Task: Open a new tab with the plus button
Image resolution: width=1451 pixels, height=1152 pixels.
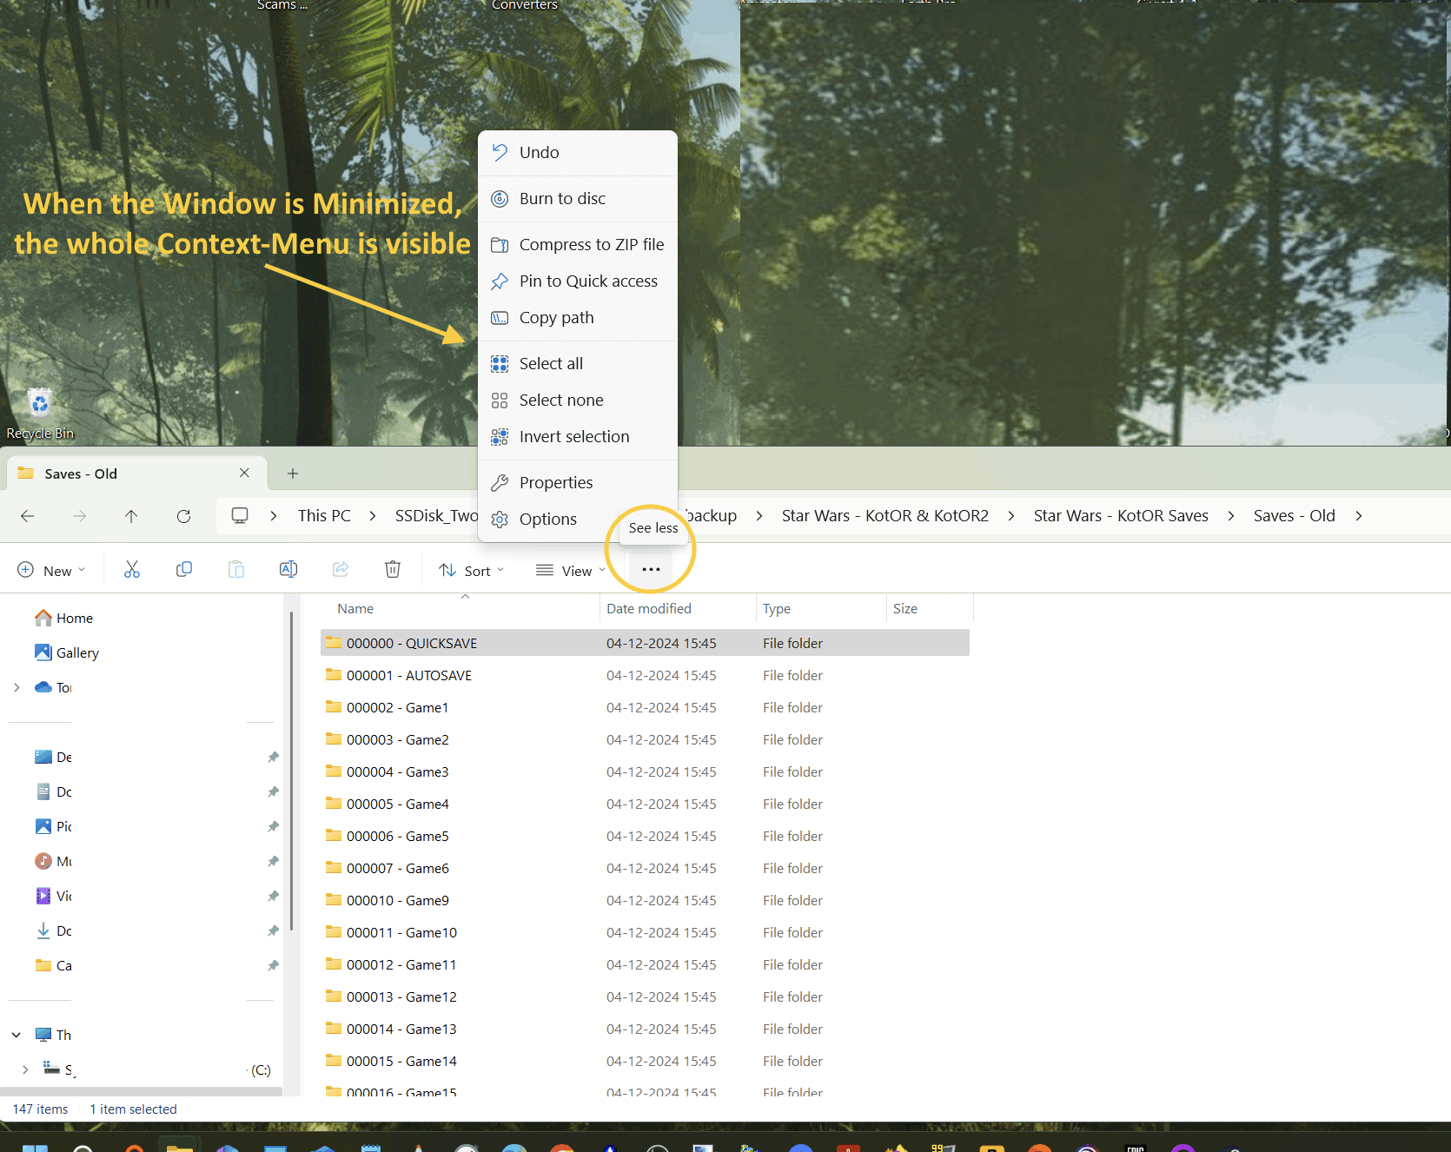Action: tap(293, 473)
